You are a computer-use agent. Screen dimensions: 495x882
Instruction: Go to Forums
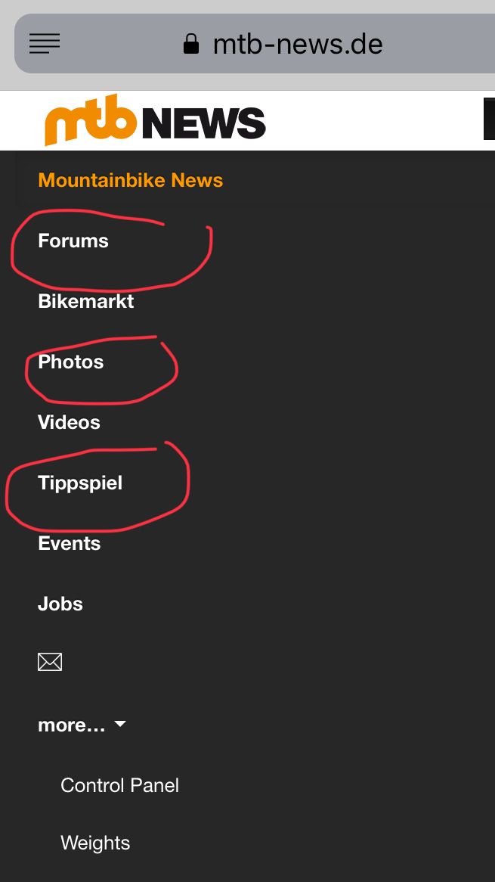pos(73,241)
